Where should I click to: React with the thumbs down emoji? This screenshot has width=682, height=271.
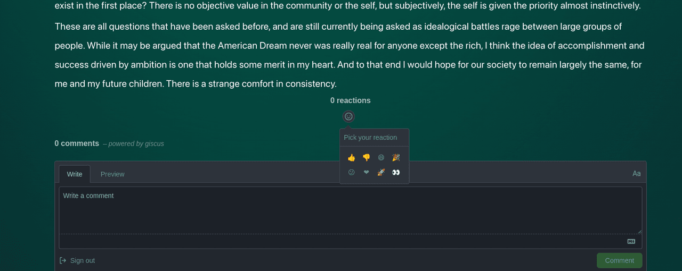366,158
